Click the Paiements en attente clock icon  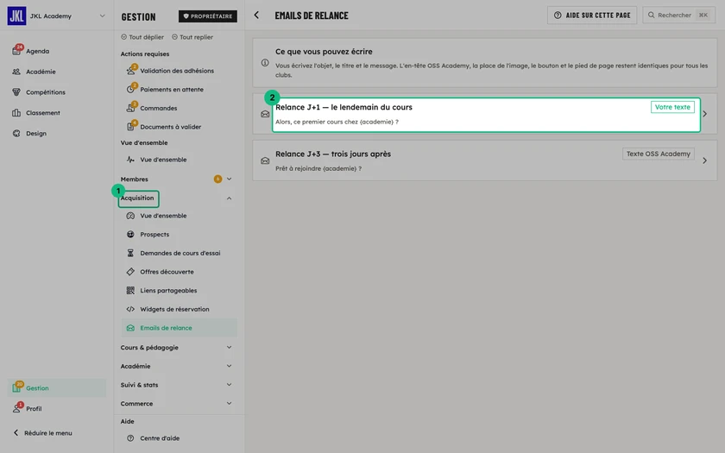click(130, 89)
